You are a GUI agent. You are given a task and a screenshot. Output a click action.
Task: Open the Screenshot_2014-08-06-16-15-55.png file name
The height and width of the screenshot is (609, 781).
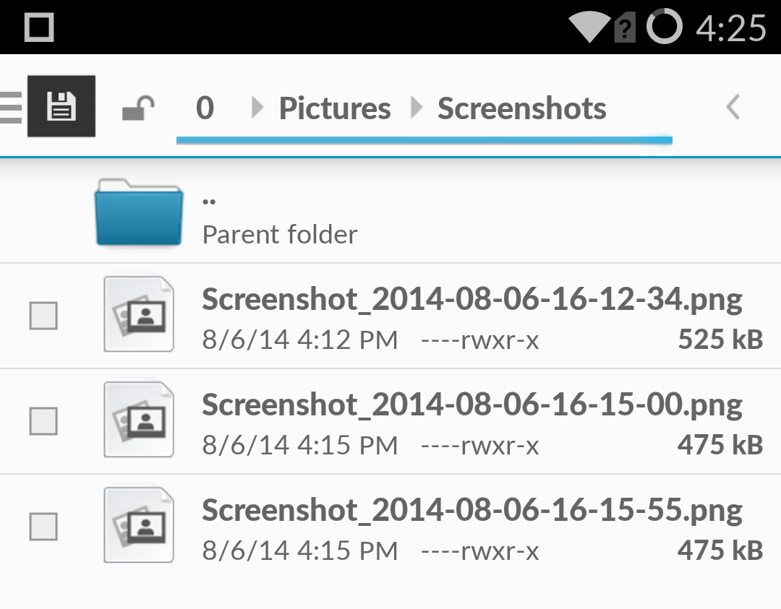coord(472,511)
